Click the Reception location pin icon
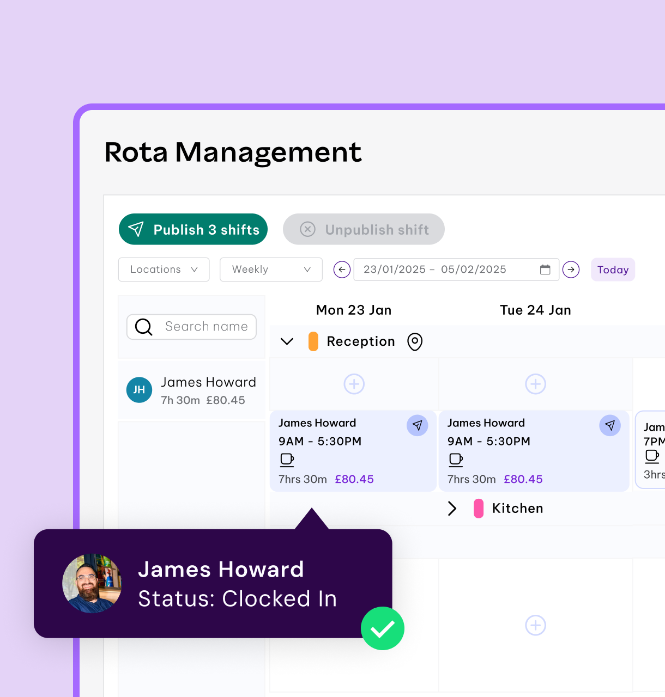The width and height of the screenshot is (665, 697). point(415,341)
